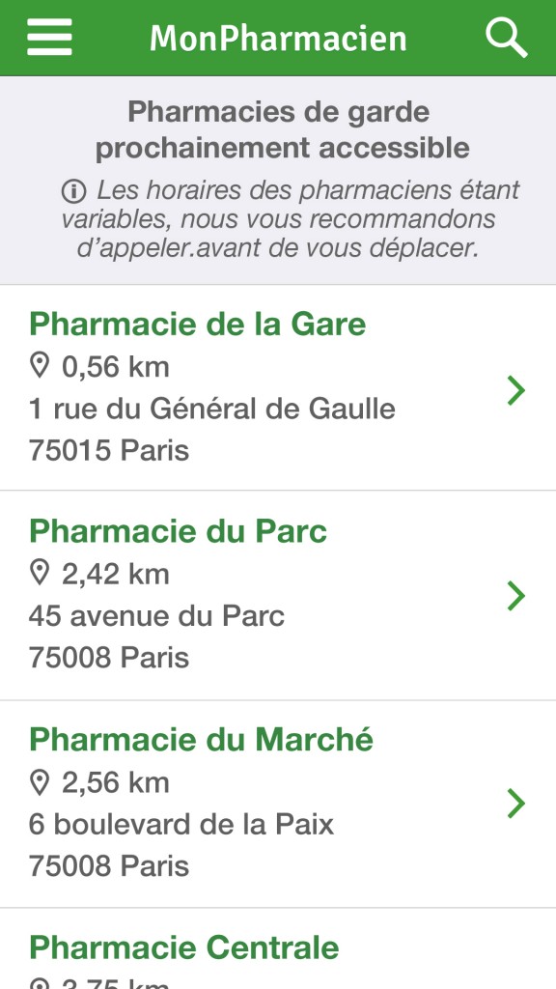Click the 2,56 km distance label
This screenshot has width=556, height=989.
[116, 782]
